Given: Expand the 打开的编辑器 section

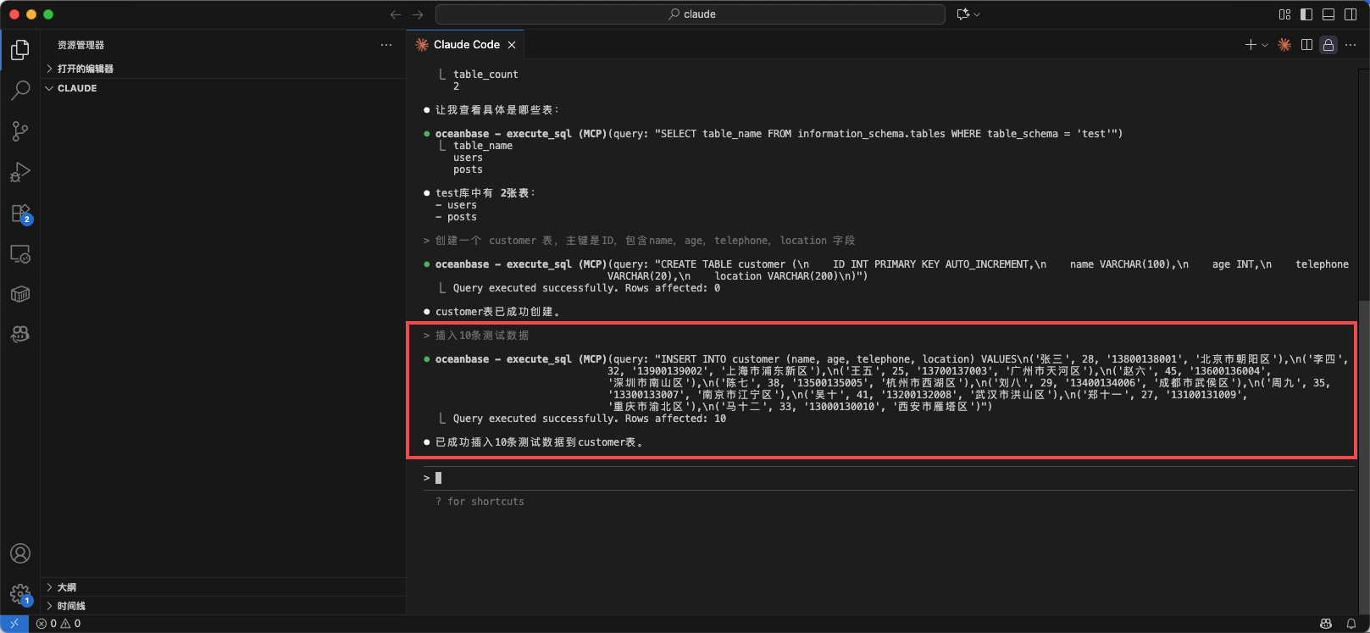Looking at the screenshot, I should pyautogui.click(x=85, y=69).
